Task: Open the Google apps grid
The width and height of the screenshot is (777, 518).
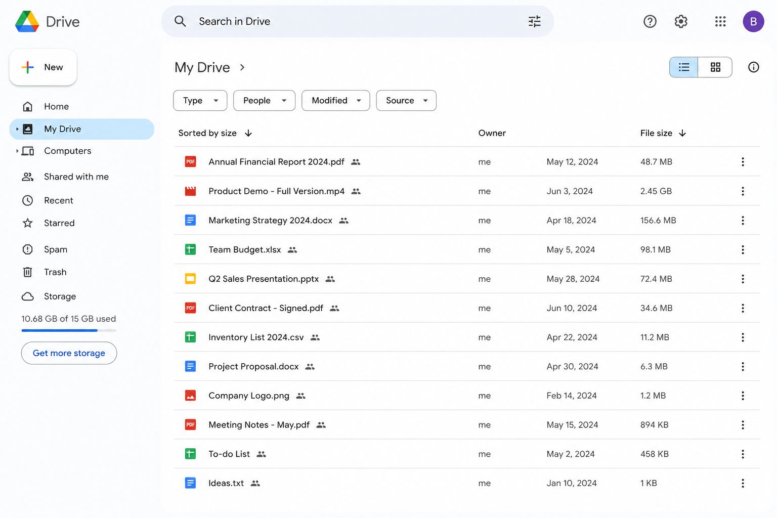Action: (x=720, y=21)
